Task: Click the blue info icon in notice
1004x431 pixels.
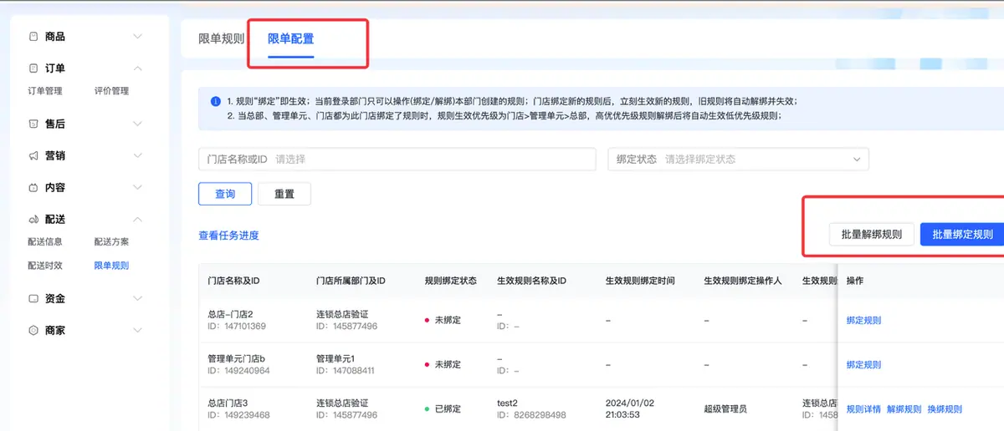Action: (x=215, y=100)
